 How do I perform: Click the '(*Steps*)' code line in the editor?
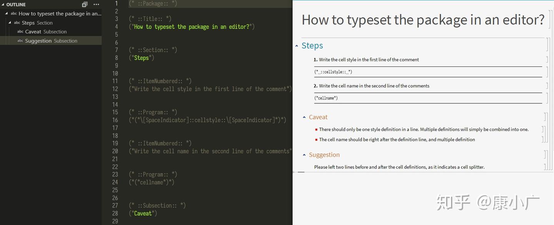point(141,58)
